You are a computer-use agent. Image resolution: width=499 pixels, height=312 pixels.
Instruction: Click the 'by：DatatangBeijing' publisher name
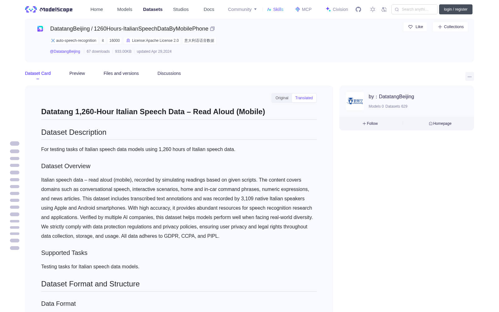[391, 97]
